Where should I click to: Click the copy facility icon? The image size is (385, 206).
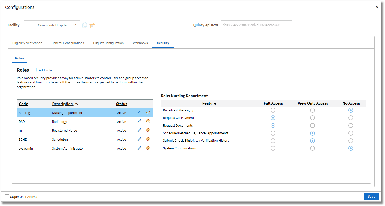[85, 25]
